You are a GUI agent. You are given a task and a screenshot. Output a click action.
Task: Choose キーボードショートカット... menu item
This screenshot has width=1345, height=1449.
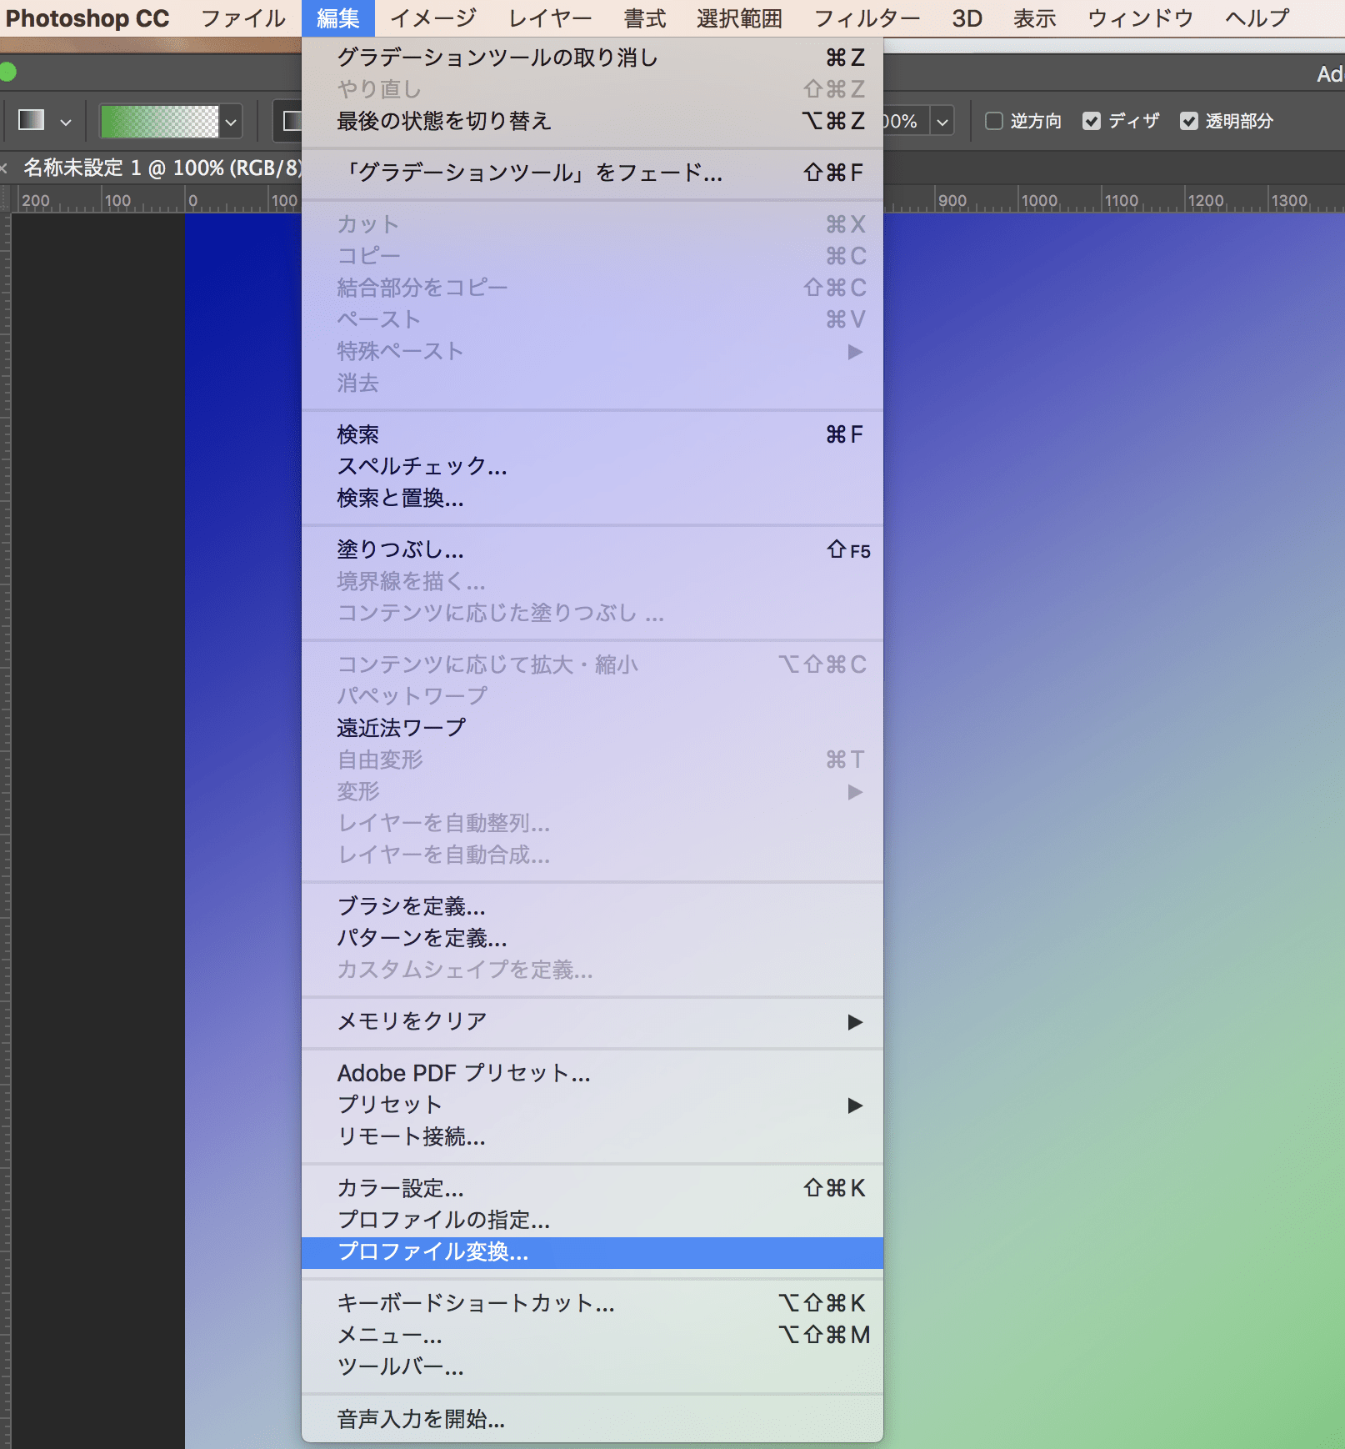[x=592, y=1303]
